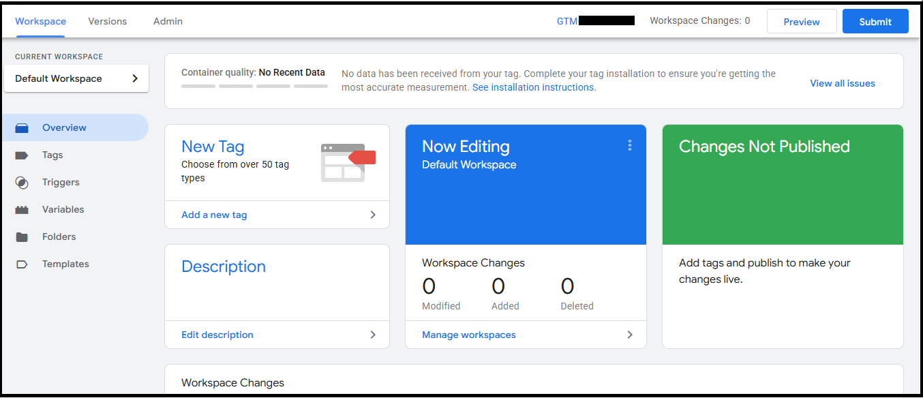Screen dimensions: 923x398
Task: Click the Container quality progress bar
Action: click(x=254, y=87)
